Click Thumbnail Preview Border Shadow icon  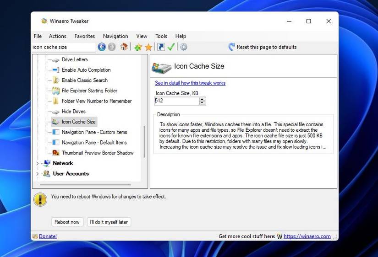point(56,153)
